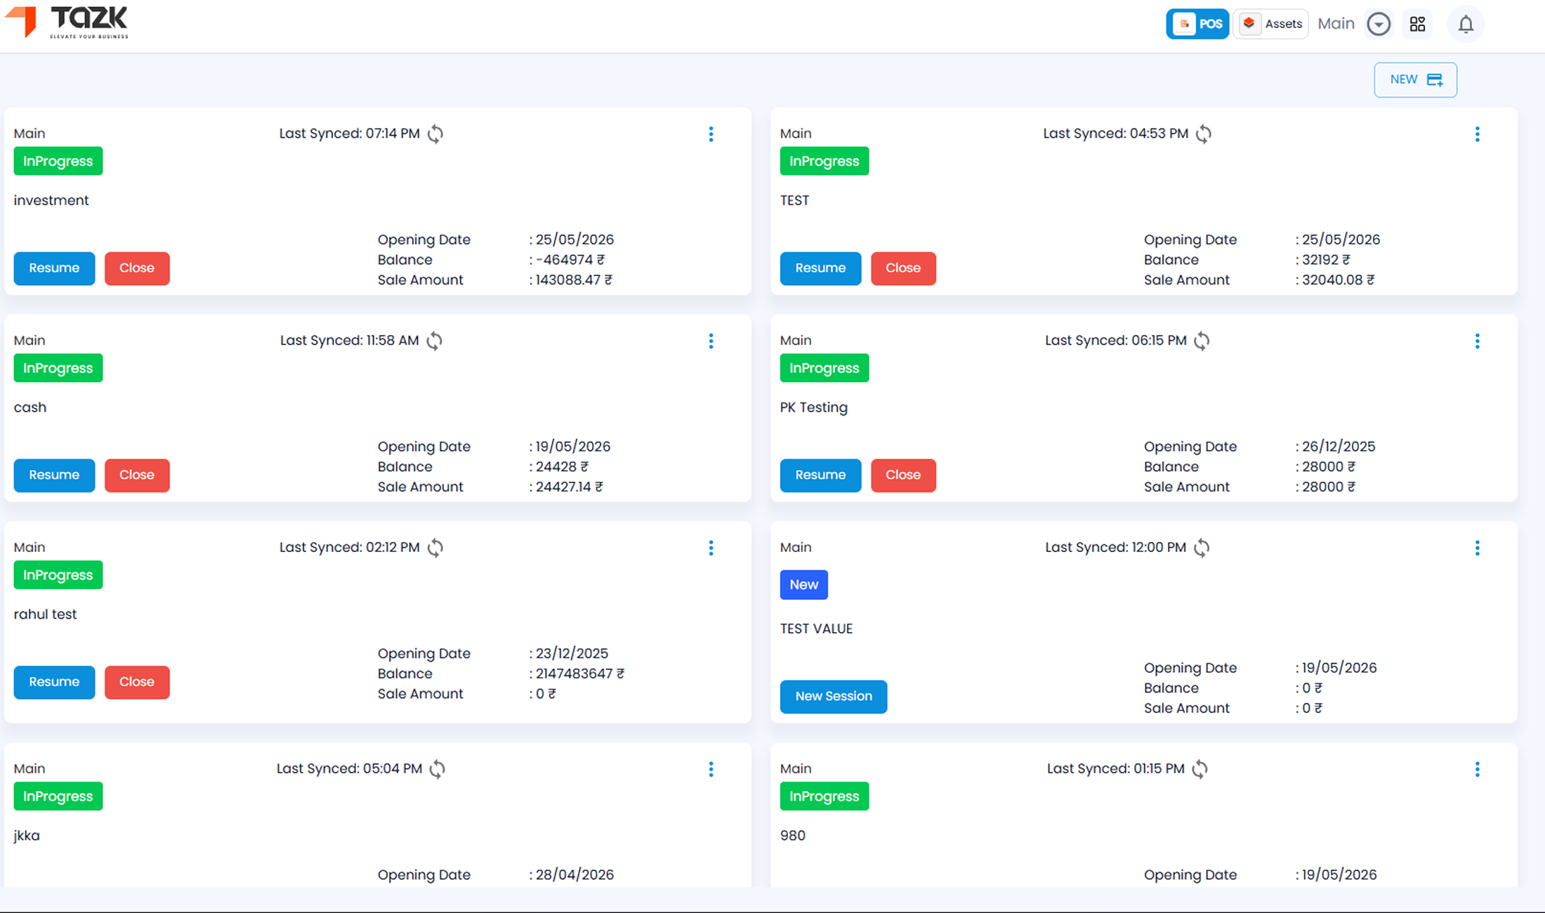Image resolution: width=1545 pixels, height=913 pixels.
Task: Open the notifications bell
Action: coord(1466,25)
